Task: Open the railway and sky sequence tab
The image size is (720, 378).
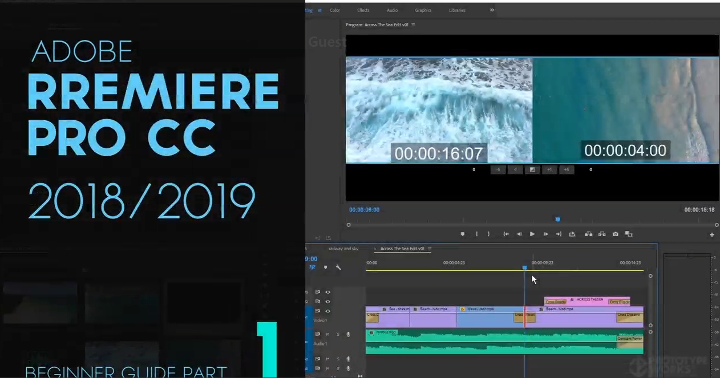Action: click(x=344, y=249)
